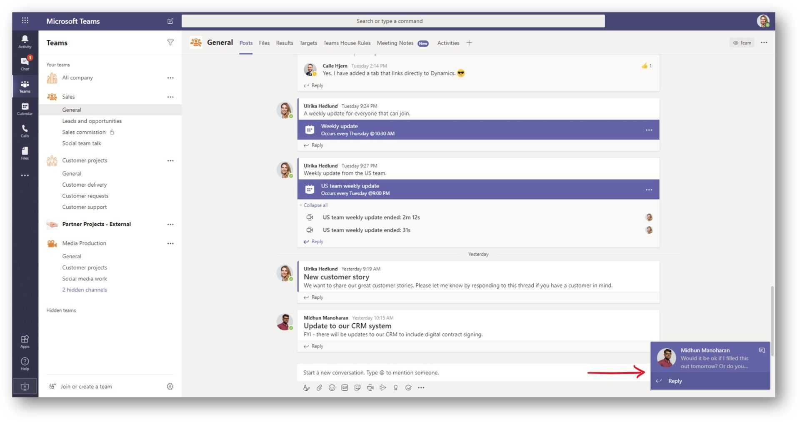Image resolution: width=800 pixels, height=422 pixels.
Task: Reply to Calle Hjern's Dynamics message
Action: coord(313,85)
